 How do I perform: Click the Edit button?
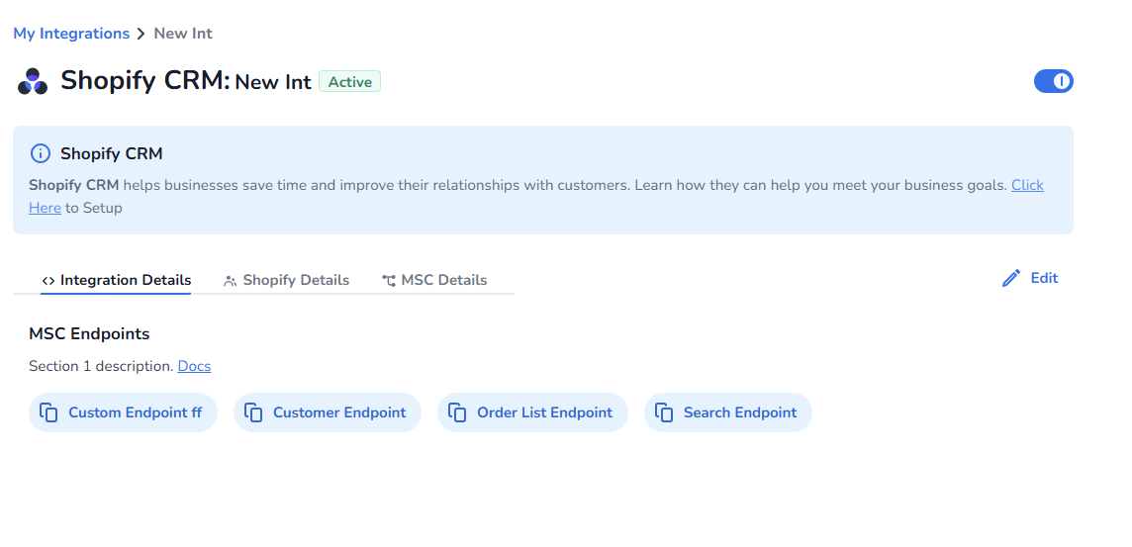click(1030, 279)
